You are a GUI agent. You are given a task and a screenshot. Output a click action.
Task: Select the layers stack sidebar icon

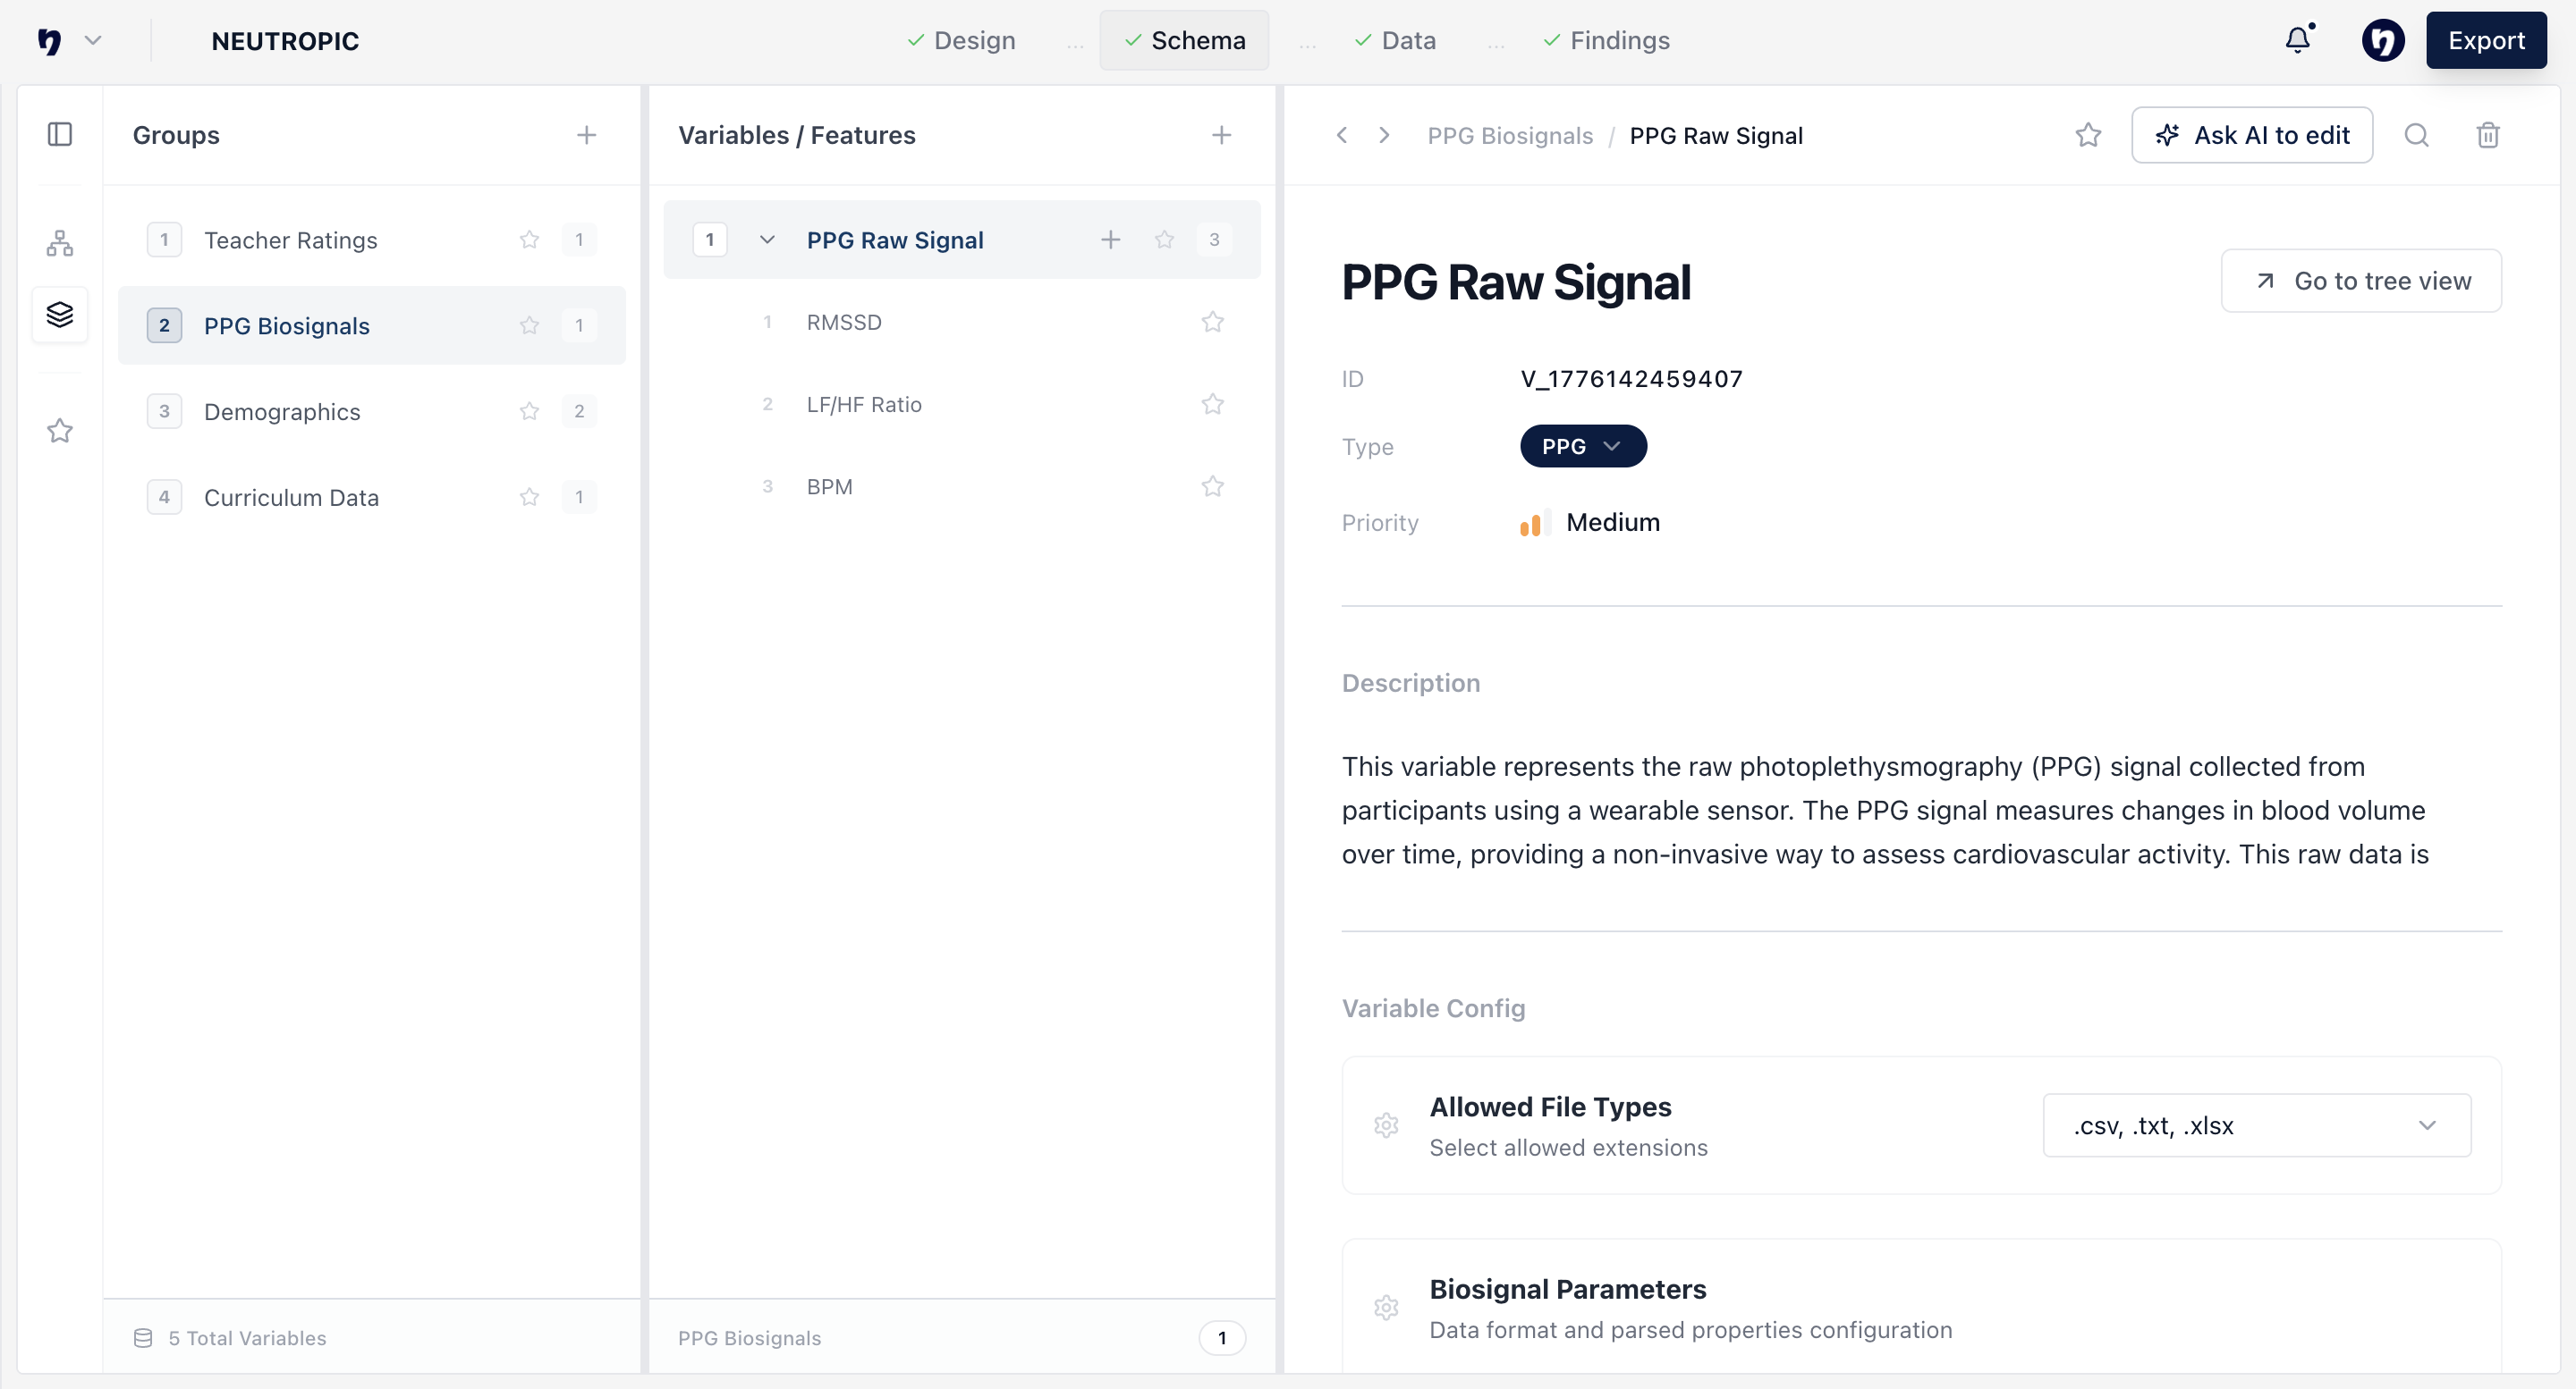(x=60, y=315)
